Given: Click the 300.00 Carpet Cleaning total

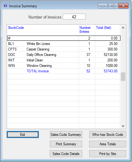Looking at the screenshot, I should pyautogui.click(x=112, y=49).
